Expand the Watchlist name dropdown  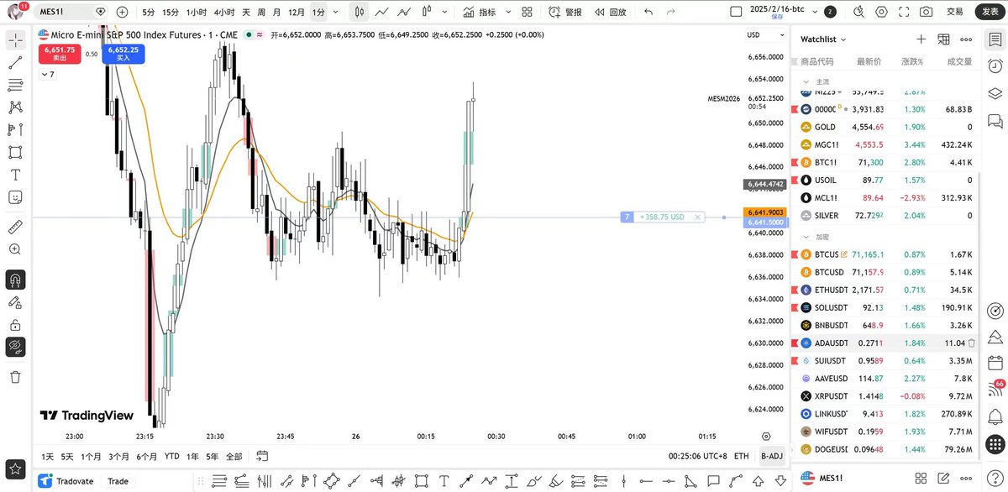pyautogui.click(x=823, y=39)
